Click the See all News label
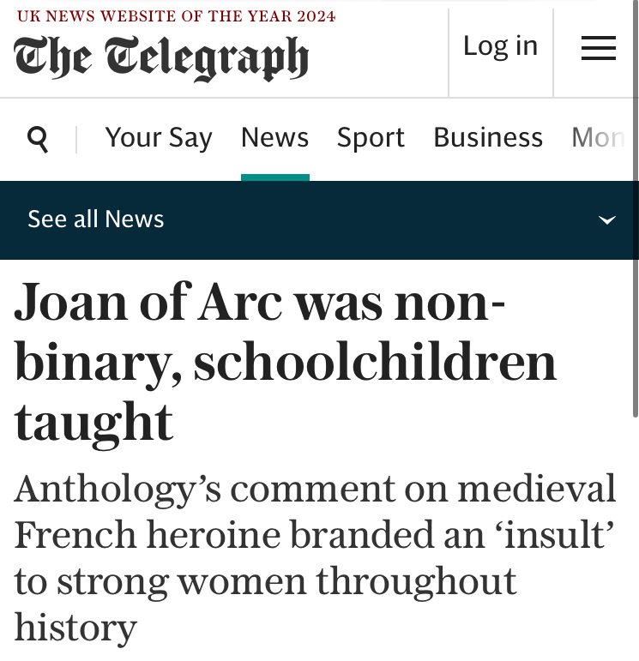The height and width of the screenshot is (661, 639). point(96,219)
